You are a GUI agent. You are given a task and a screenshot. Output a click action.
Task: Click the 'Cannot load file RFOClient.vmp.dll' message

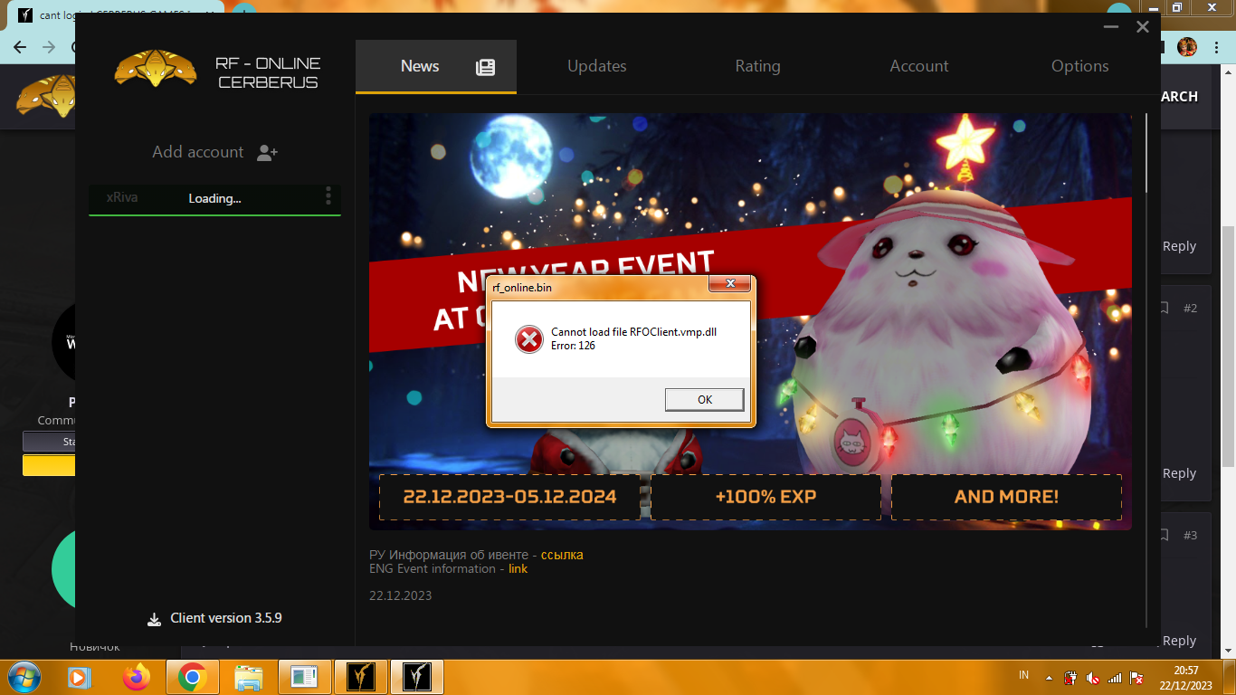pyautogui.click(x=633, y=332)
